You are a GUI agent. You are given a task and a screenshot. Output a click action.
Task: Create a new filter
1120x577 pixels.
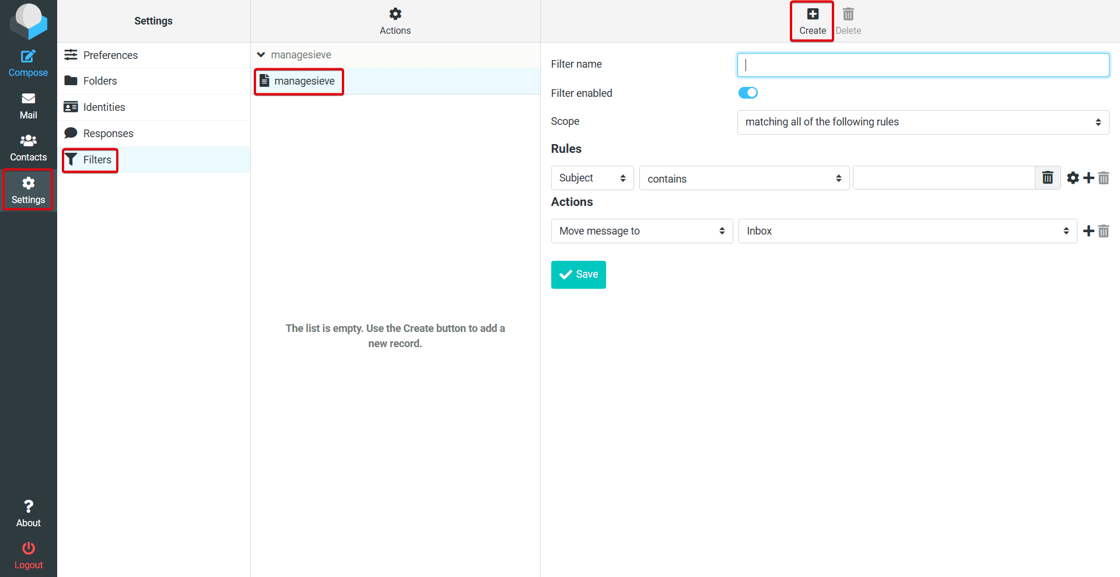(811, 20)
